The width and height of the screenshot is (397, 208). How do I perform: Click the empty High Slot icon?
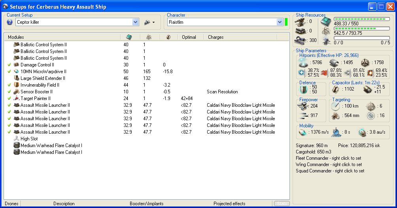(17, 139)
